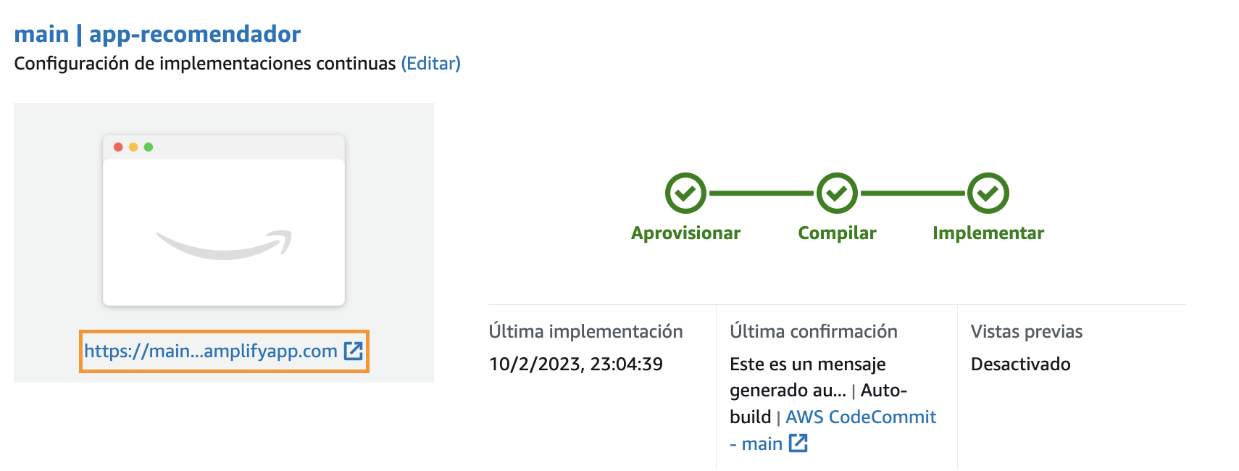This screenshot has width=1239, height=471.
Task: Select the Compilar step label
Action: click(837, 233)
